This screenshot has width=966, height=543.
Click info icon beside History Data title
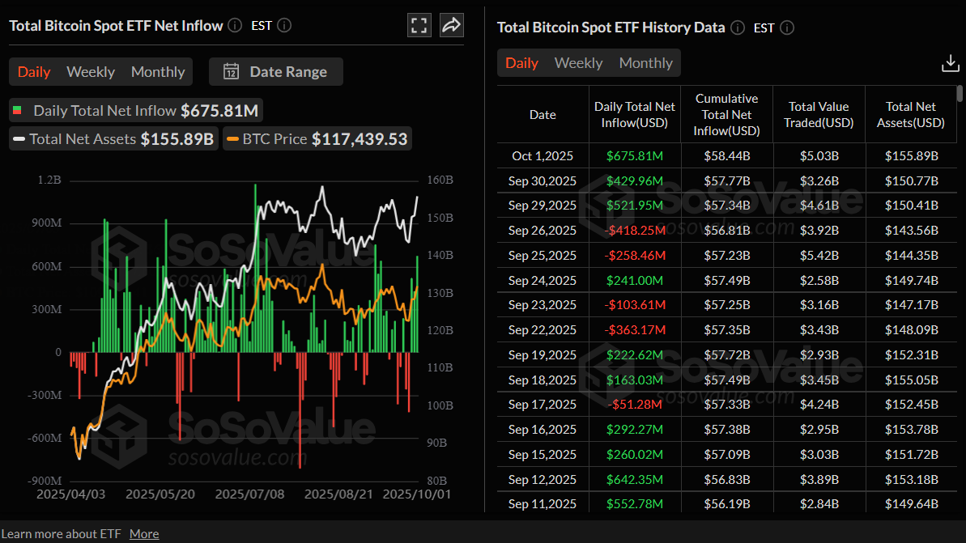(737, 28)
